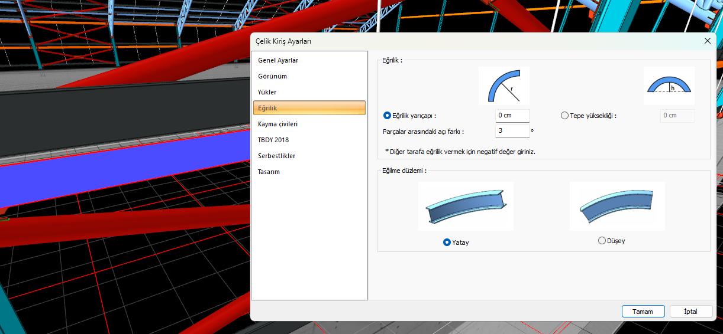Open the TBDY 2018 section

(x=273, y=140)
